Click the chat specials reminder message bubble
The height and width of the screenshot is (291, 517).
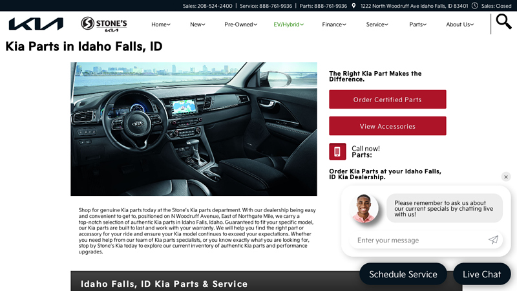[x=445, y=208]
